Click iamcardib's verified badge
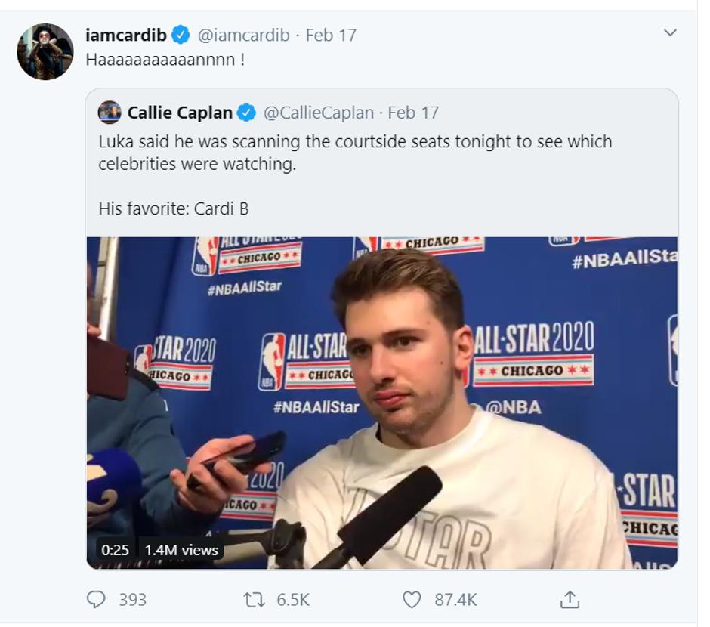710x627 pixels. click(x=180, y=35)
